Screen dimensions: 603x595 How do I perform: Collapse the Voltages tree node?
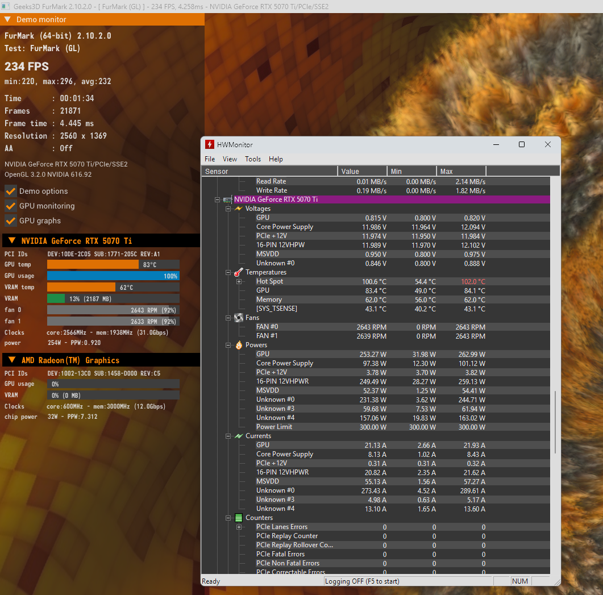pyautogui.click(x=228, y=209)
